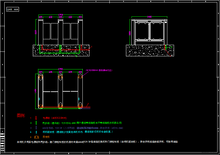Screen dimensions: 220x155
Task: Click the blue 485 signal line legend symbol
Action: click(x=36, y=128)
